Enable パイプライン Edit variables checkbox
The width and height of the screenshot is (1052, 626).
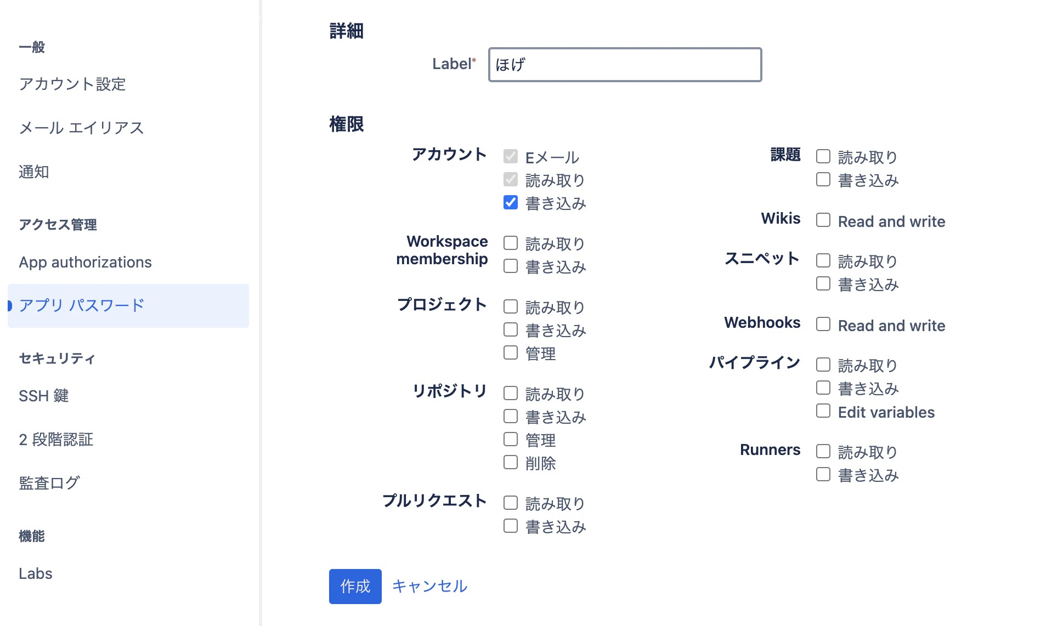pos(823,411)
